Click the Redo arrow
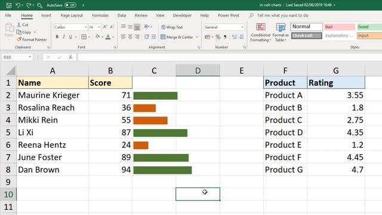The image size is (382, 215). (29, 5)
